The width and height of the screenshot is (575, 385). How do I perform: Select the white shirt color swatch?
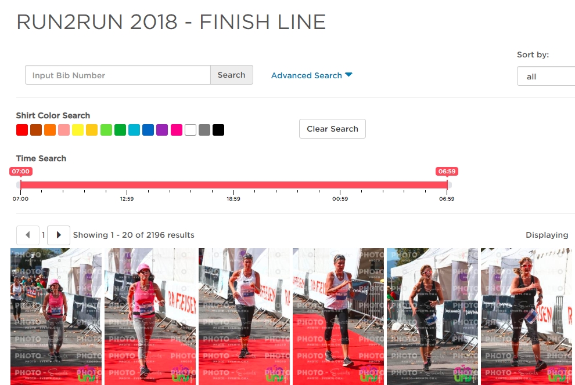pos(191,130)
